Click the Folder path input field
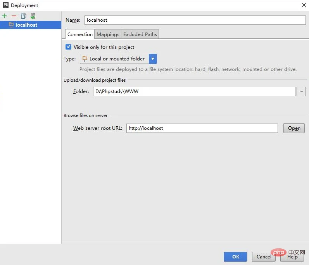Image resolution: width=309 pixels, height=265 pixels. (x=194, y=91)
